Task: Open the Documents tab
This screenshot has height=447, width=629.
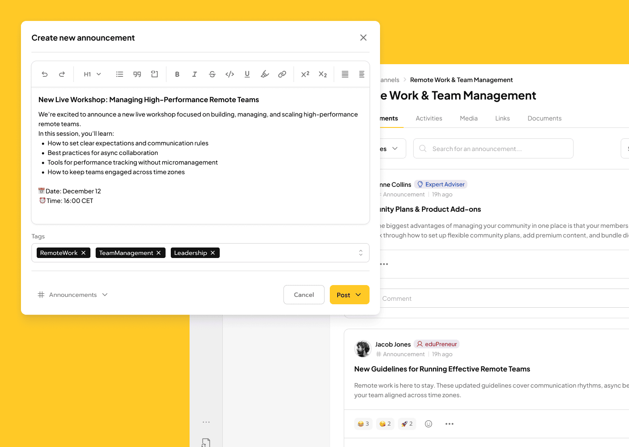Action: pyautogui.click(x=545, y=118)
